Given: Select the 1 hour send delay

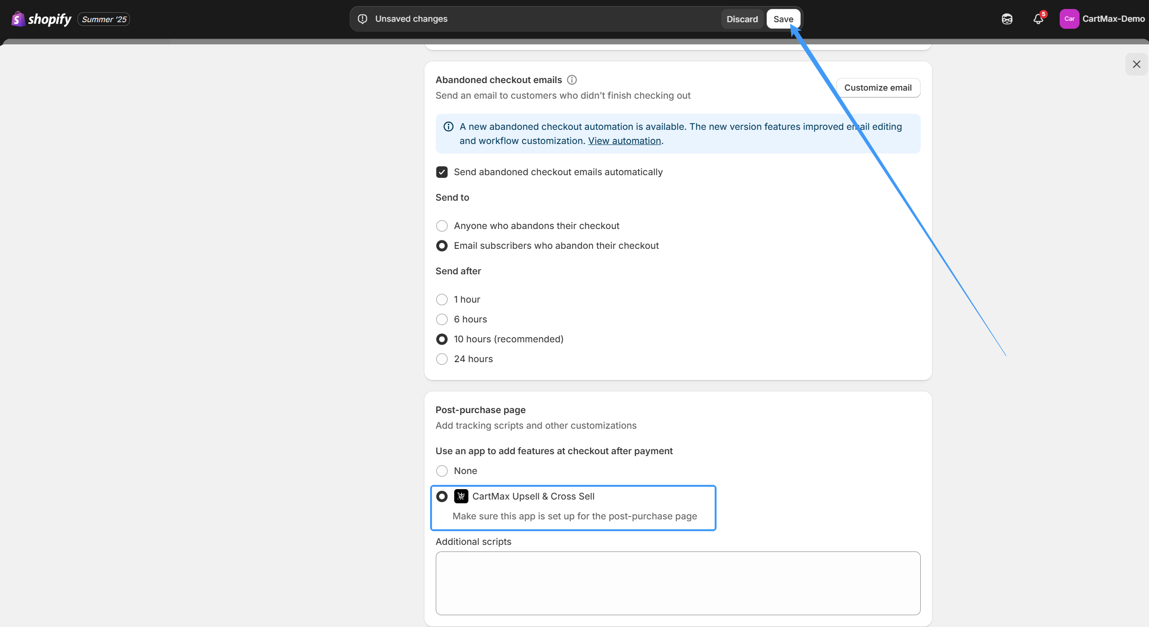Looking at the screenshot, I should (442, 299).
